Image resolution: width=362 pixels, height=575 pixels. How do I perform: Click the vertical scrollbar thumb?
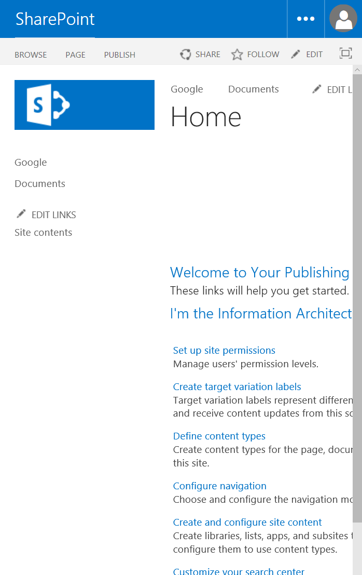coord(357,298)
